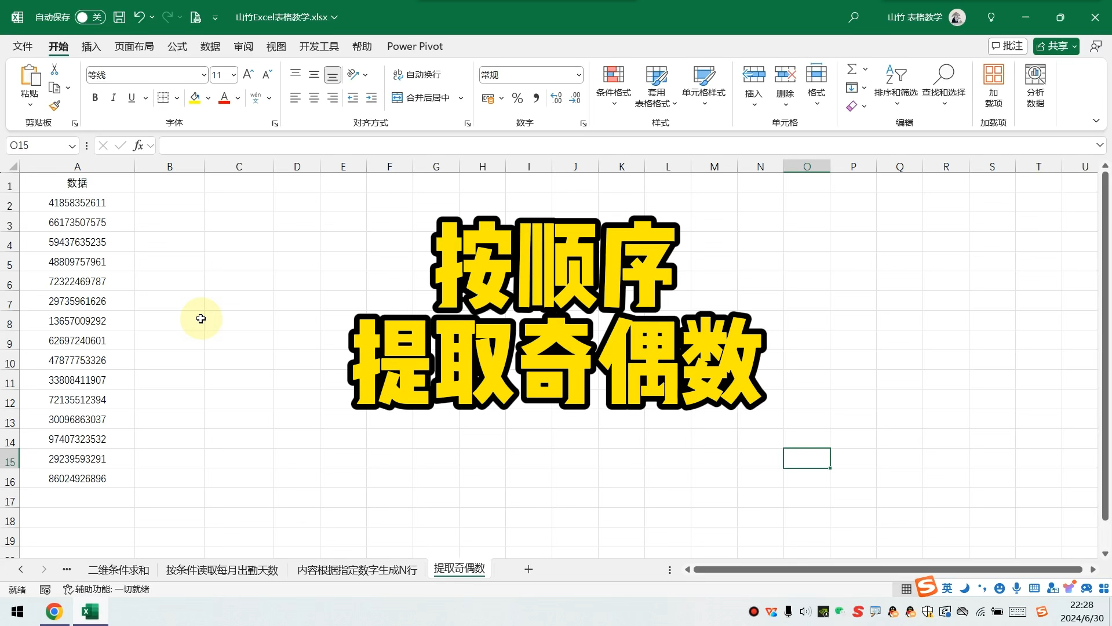This screenshot has height=626, width=1112.
Task: Click the Percent Style icon
Action: pyautogui.click(x=517, y=98)
